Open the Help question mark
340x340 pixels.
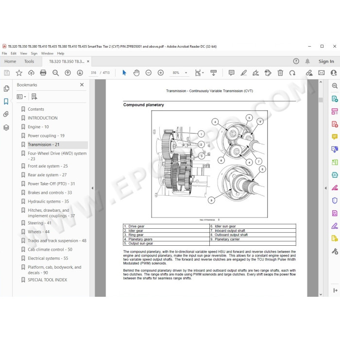tap(296, 61)
